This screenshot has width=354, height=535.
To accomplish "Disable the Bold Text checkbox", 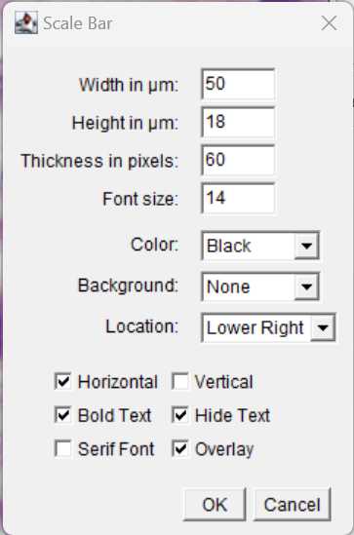I will coord(62,414).
